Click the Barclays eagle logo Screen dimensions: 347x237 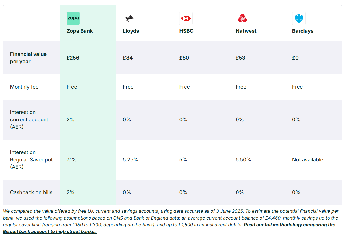pos(299,18)
